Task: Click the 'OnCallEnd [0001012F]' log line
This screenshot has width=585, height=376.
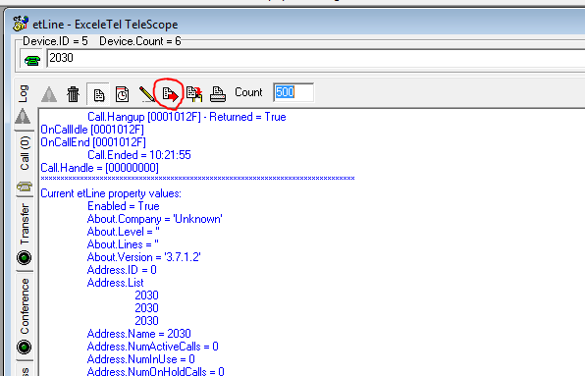Action: [x=93, y=142]
